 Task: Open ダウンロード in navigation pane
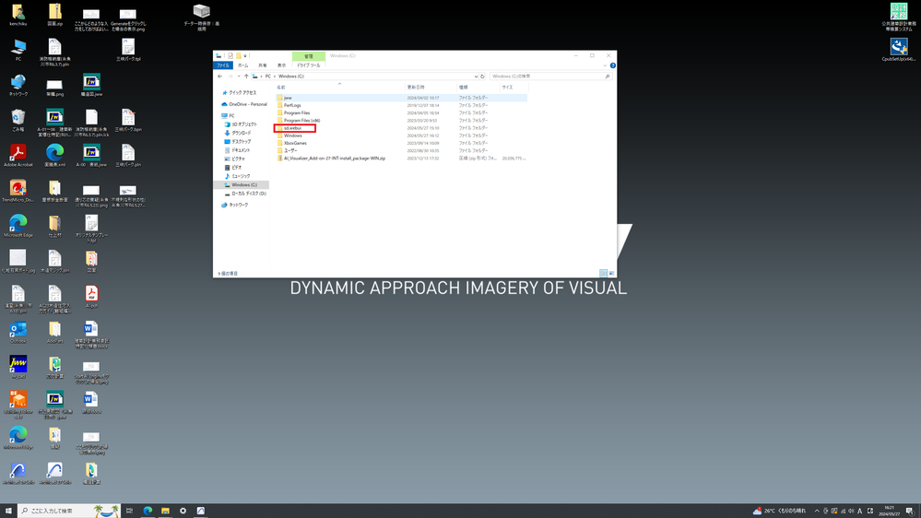tap(241, 134)
